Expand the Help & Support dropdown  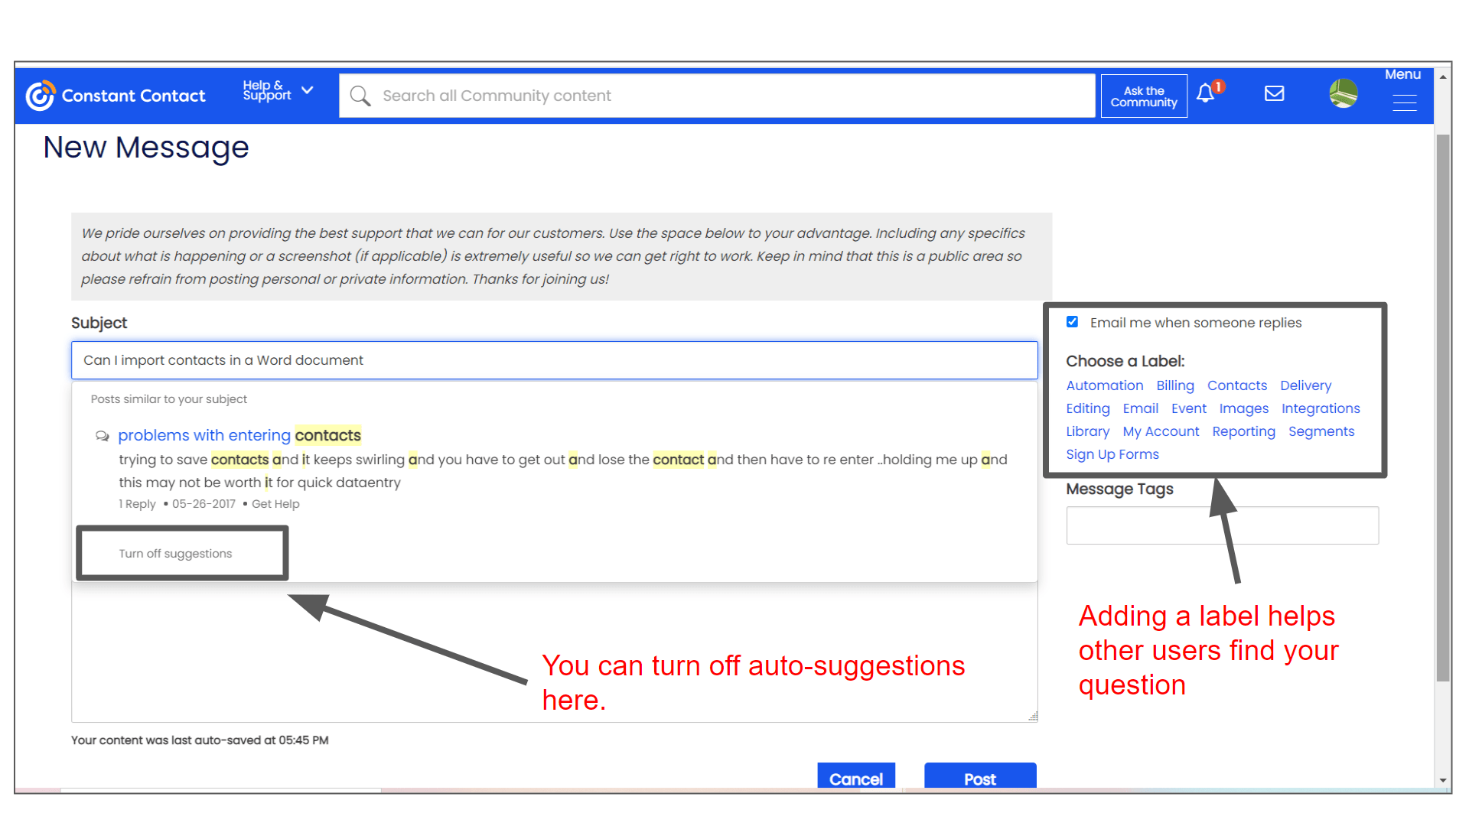coord(278,90)
